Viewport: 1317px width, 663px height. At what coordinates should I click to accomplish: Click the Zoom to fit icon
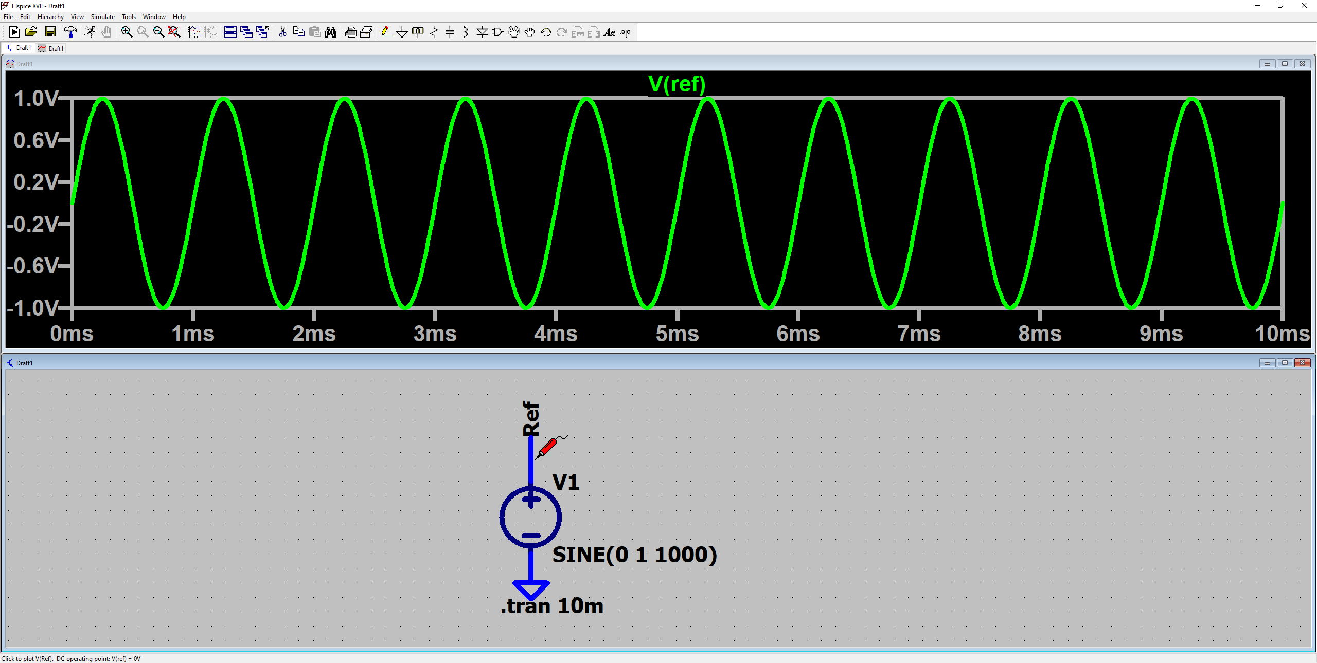click(174, 32)
